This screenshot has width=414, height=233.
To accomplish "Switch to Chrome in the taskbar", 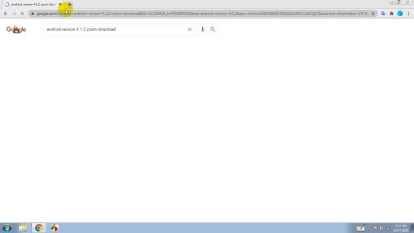I will [39, 228].
